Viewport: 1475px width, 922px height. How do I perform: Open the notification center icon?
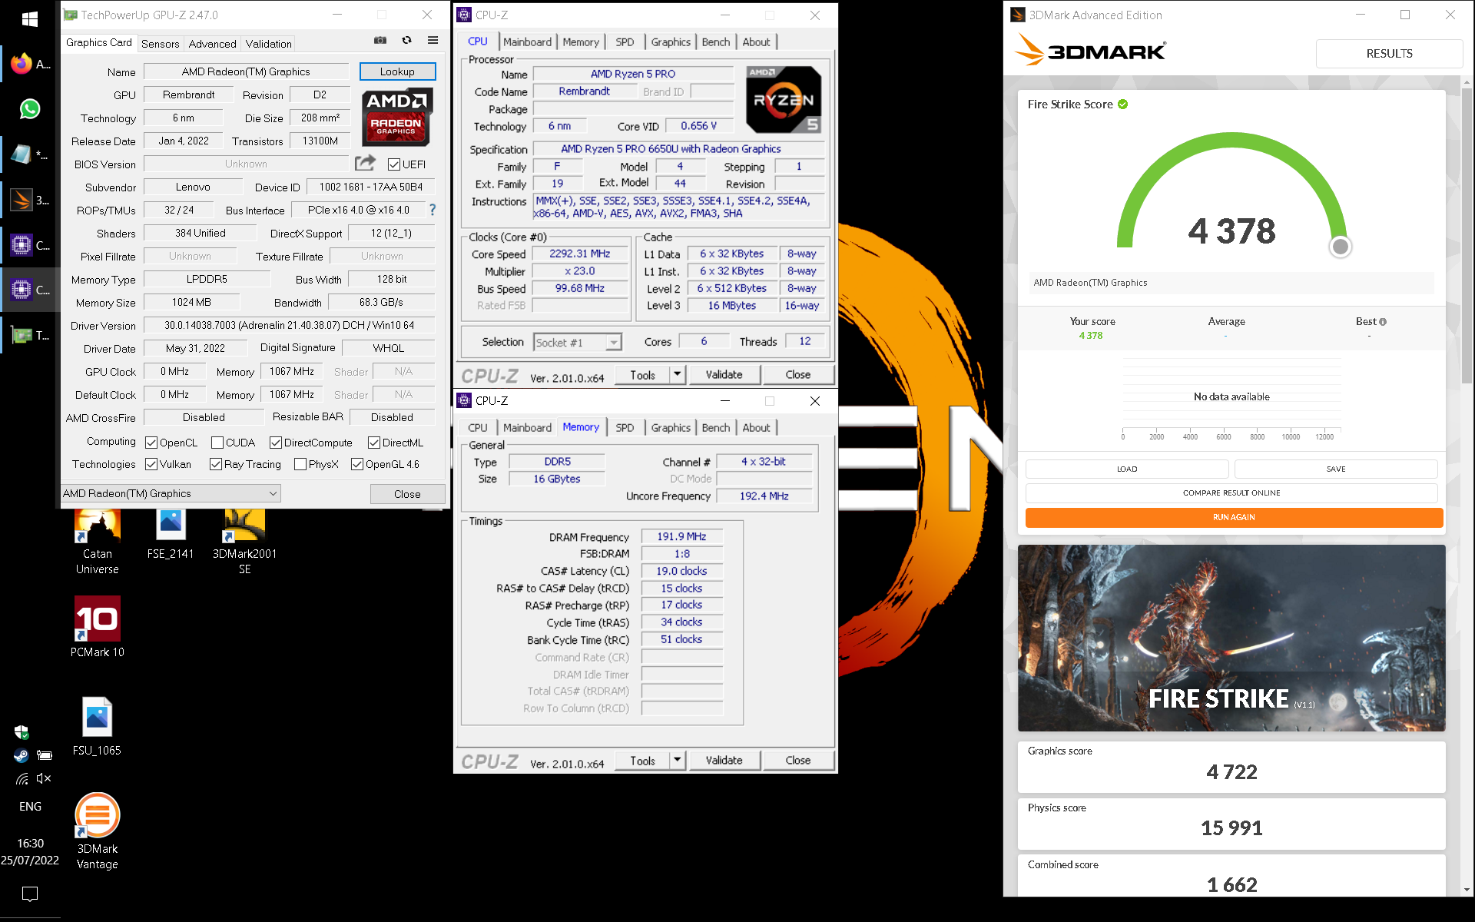30,894
